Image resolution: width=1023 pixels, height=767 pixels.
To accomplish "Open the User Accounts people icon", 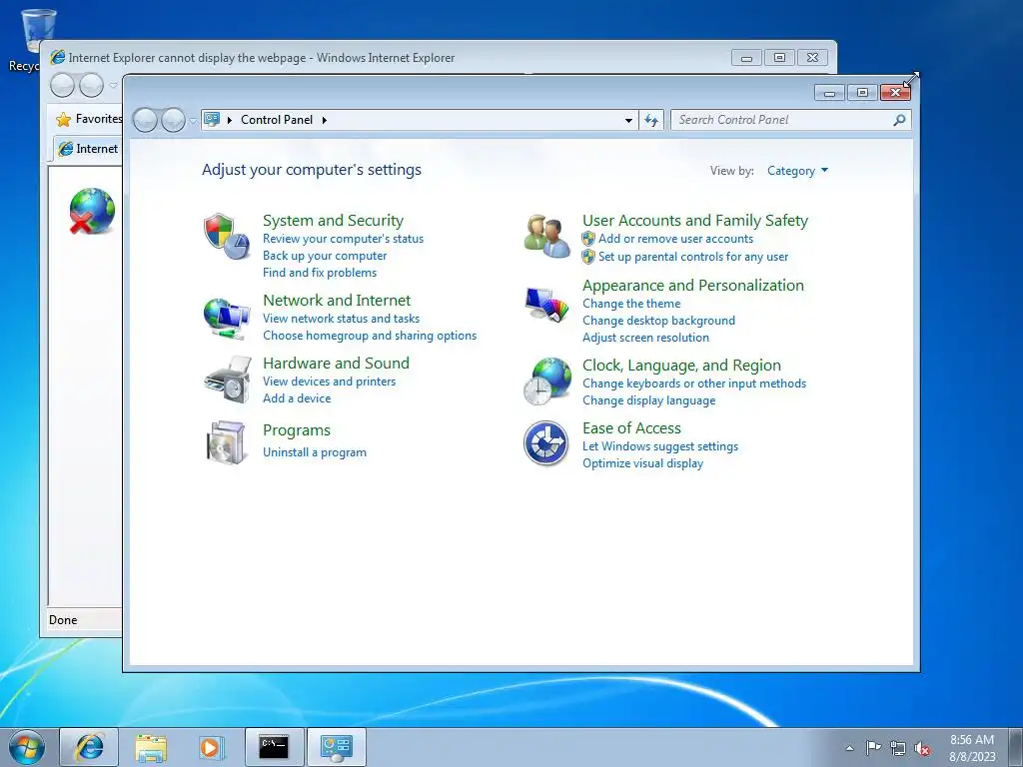I will coord(546,236).
